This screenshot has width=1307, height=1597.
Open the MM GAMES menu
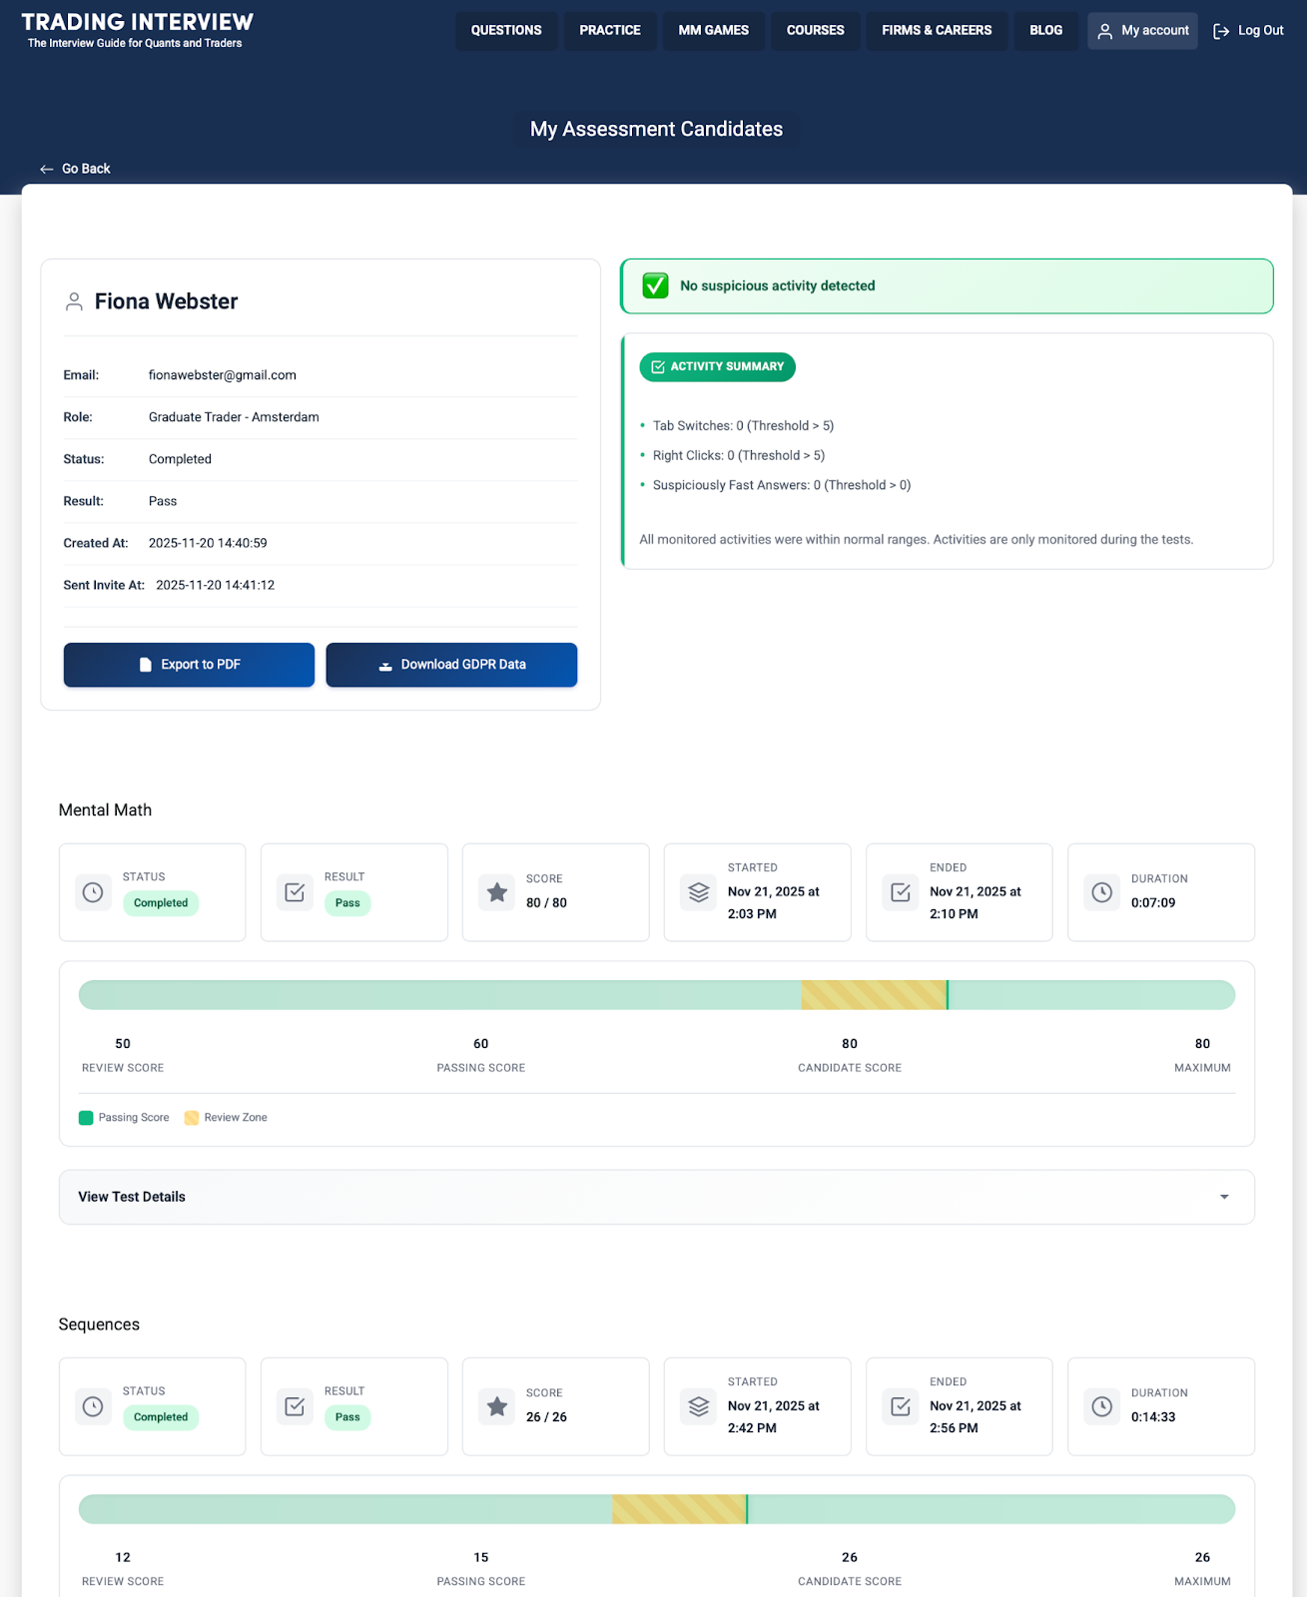(x=713, y=31)
